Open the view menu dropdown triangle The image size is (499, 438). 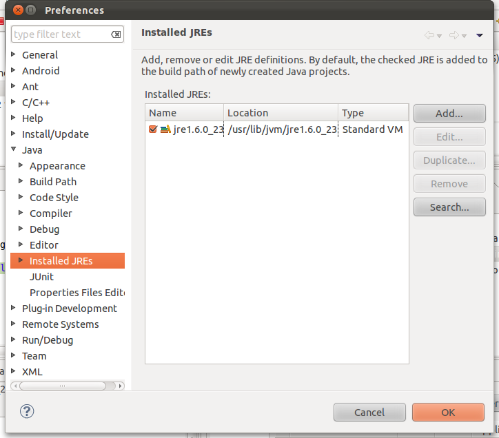[480, 36]
